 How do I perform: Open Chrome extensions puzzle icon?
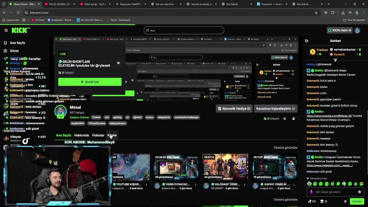pos(333,13)
